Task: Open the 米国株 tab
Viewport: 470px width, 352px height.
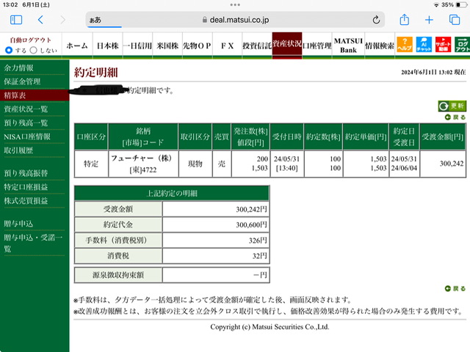Action: (x=167, y=45)
